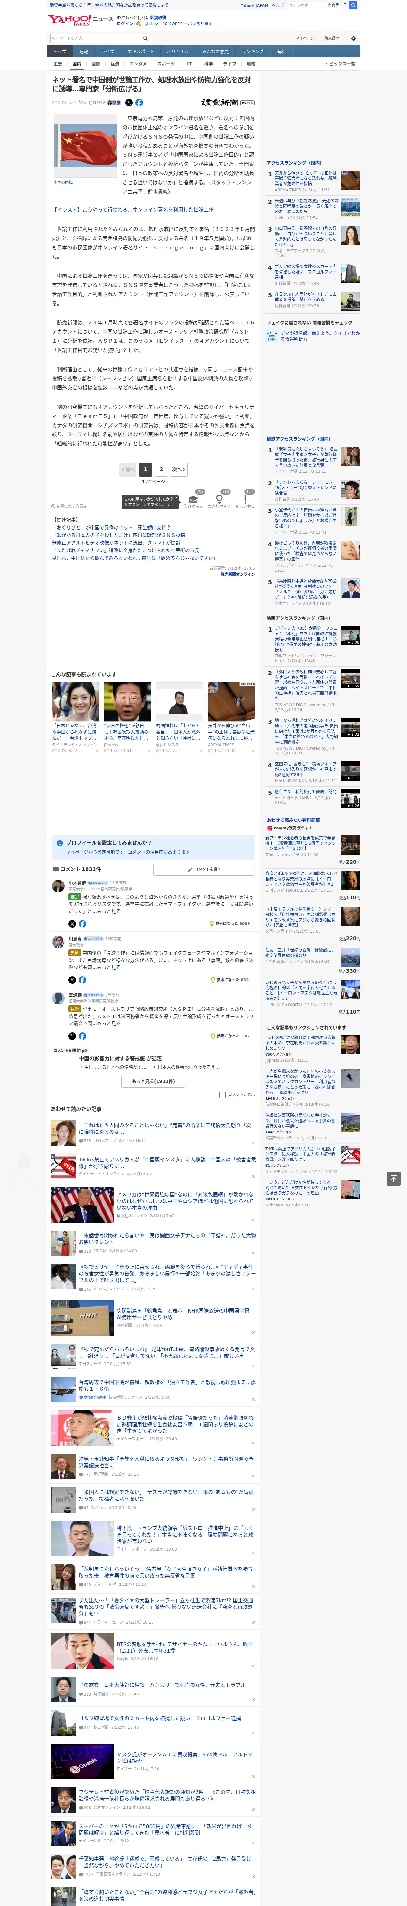Open related article 「おくりびと」が中国で異例のヒット
The height and width of the screenshot is (1906, 407).
(x=111, y=528)
